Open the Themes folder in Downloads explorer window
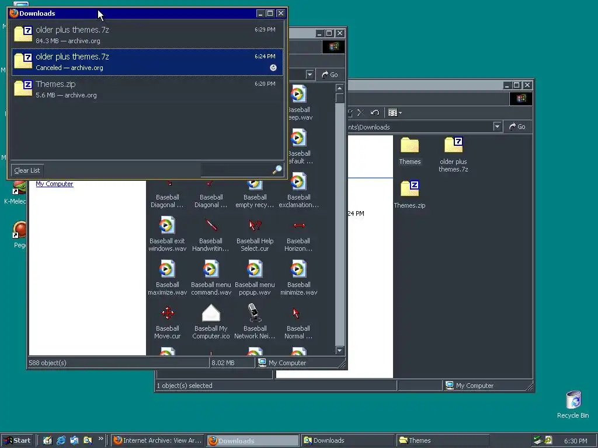This screenshot has height=448, width=598. click(x=409, y=151)
